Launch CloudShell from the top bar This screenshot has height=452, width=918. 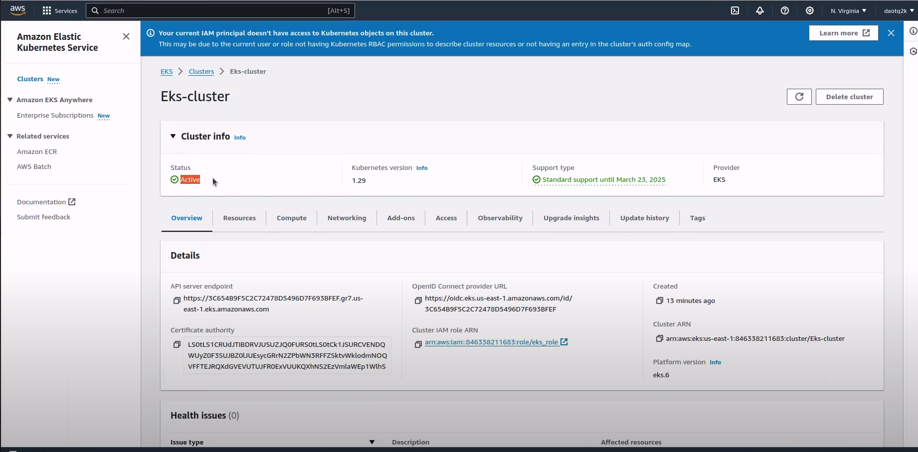tap(735, 10)
